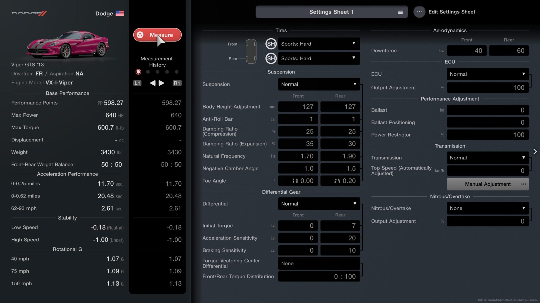This screenshot has height=303, width=540.
Task: Select front Acceleration Sensitivity value 0
Action: point(298,238)
